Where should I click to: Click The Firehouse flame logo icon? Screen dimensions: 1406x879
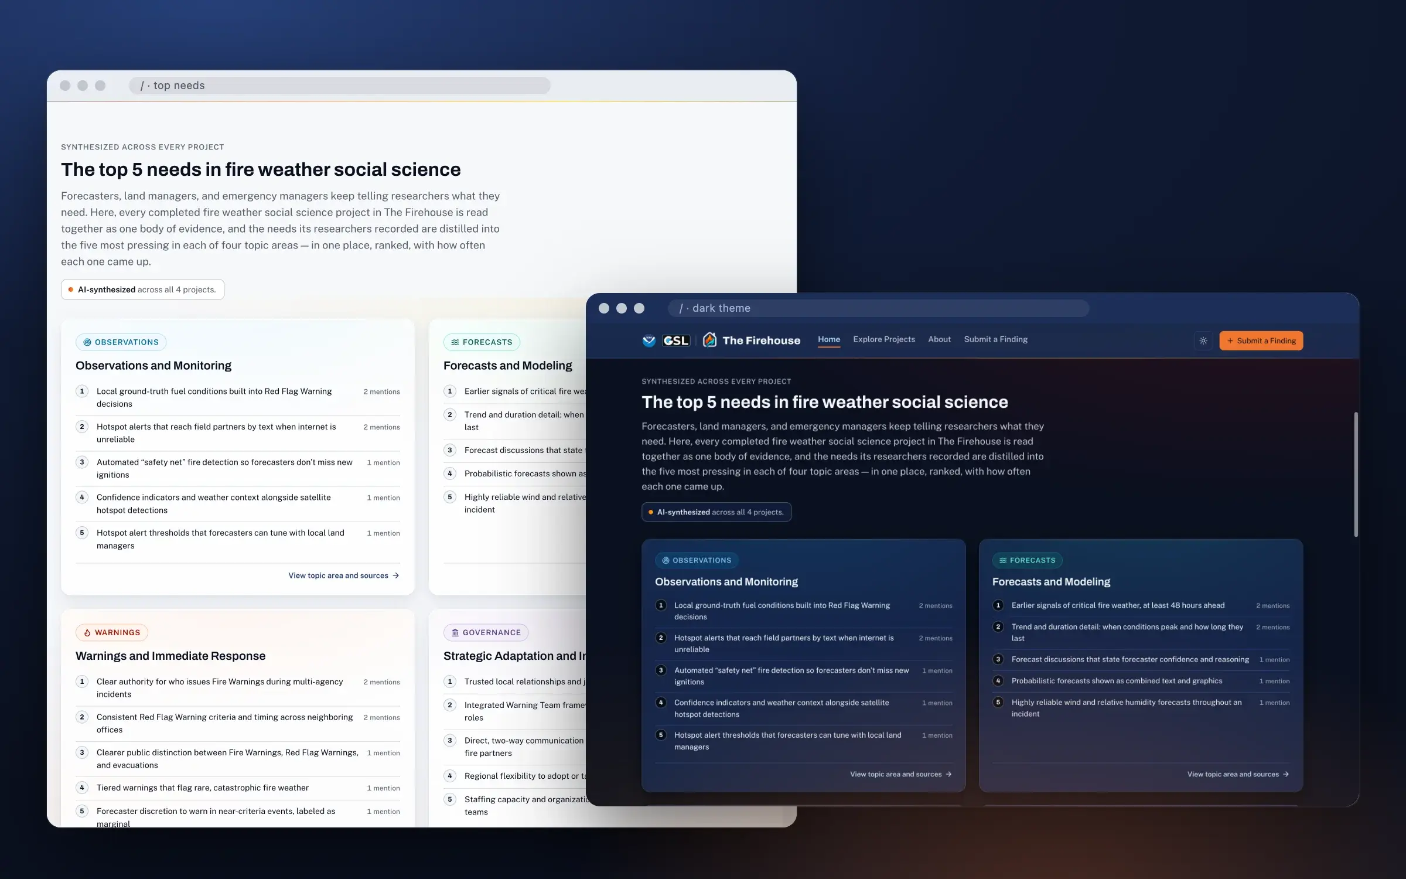click(x=709, y=340)
